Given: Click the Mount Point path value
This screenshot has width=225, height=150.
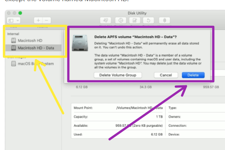Looking at the screenshot, I should pos(139,108).
